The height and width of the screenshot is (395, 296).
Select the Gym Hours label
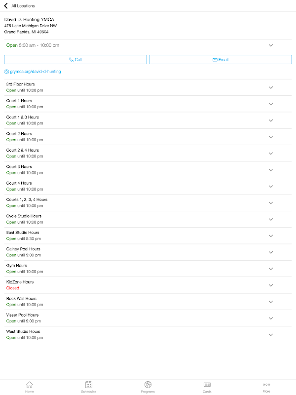17,266
